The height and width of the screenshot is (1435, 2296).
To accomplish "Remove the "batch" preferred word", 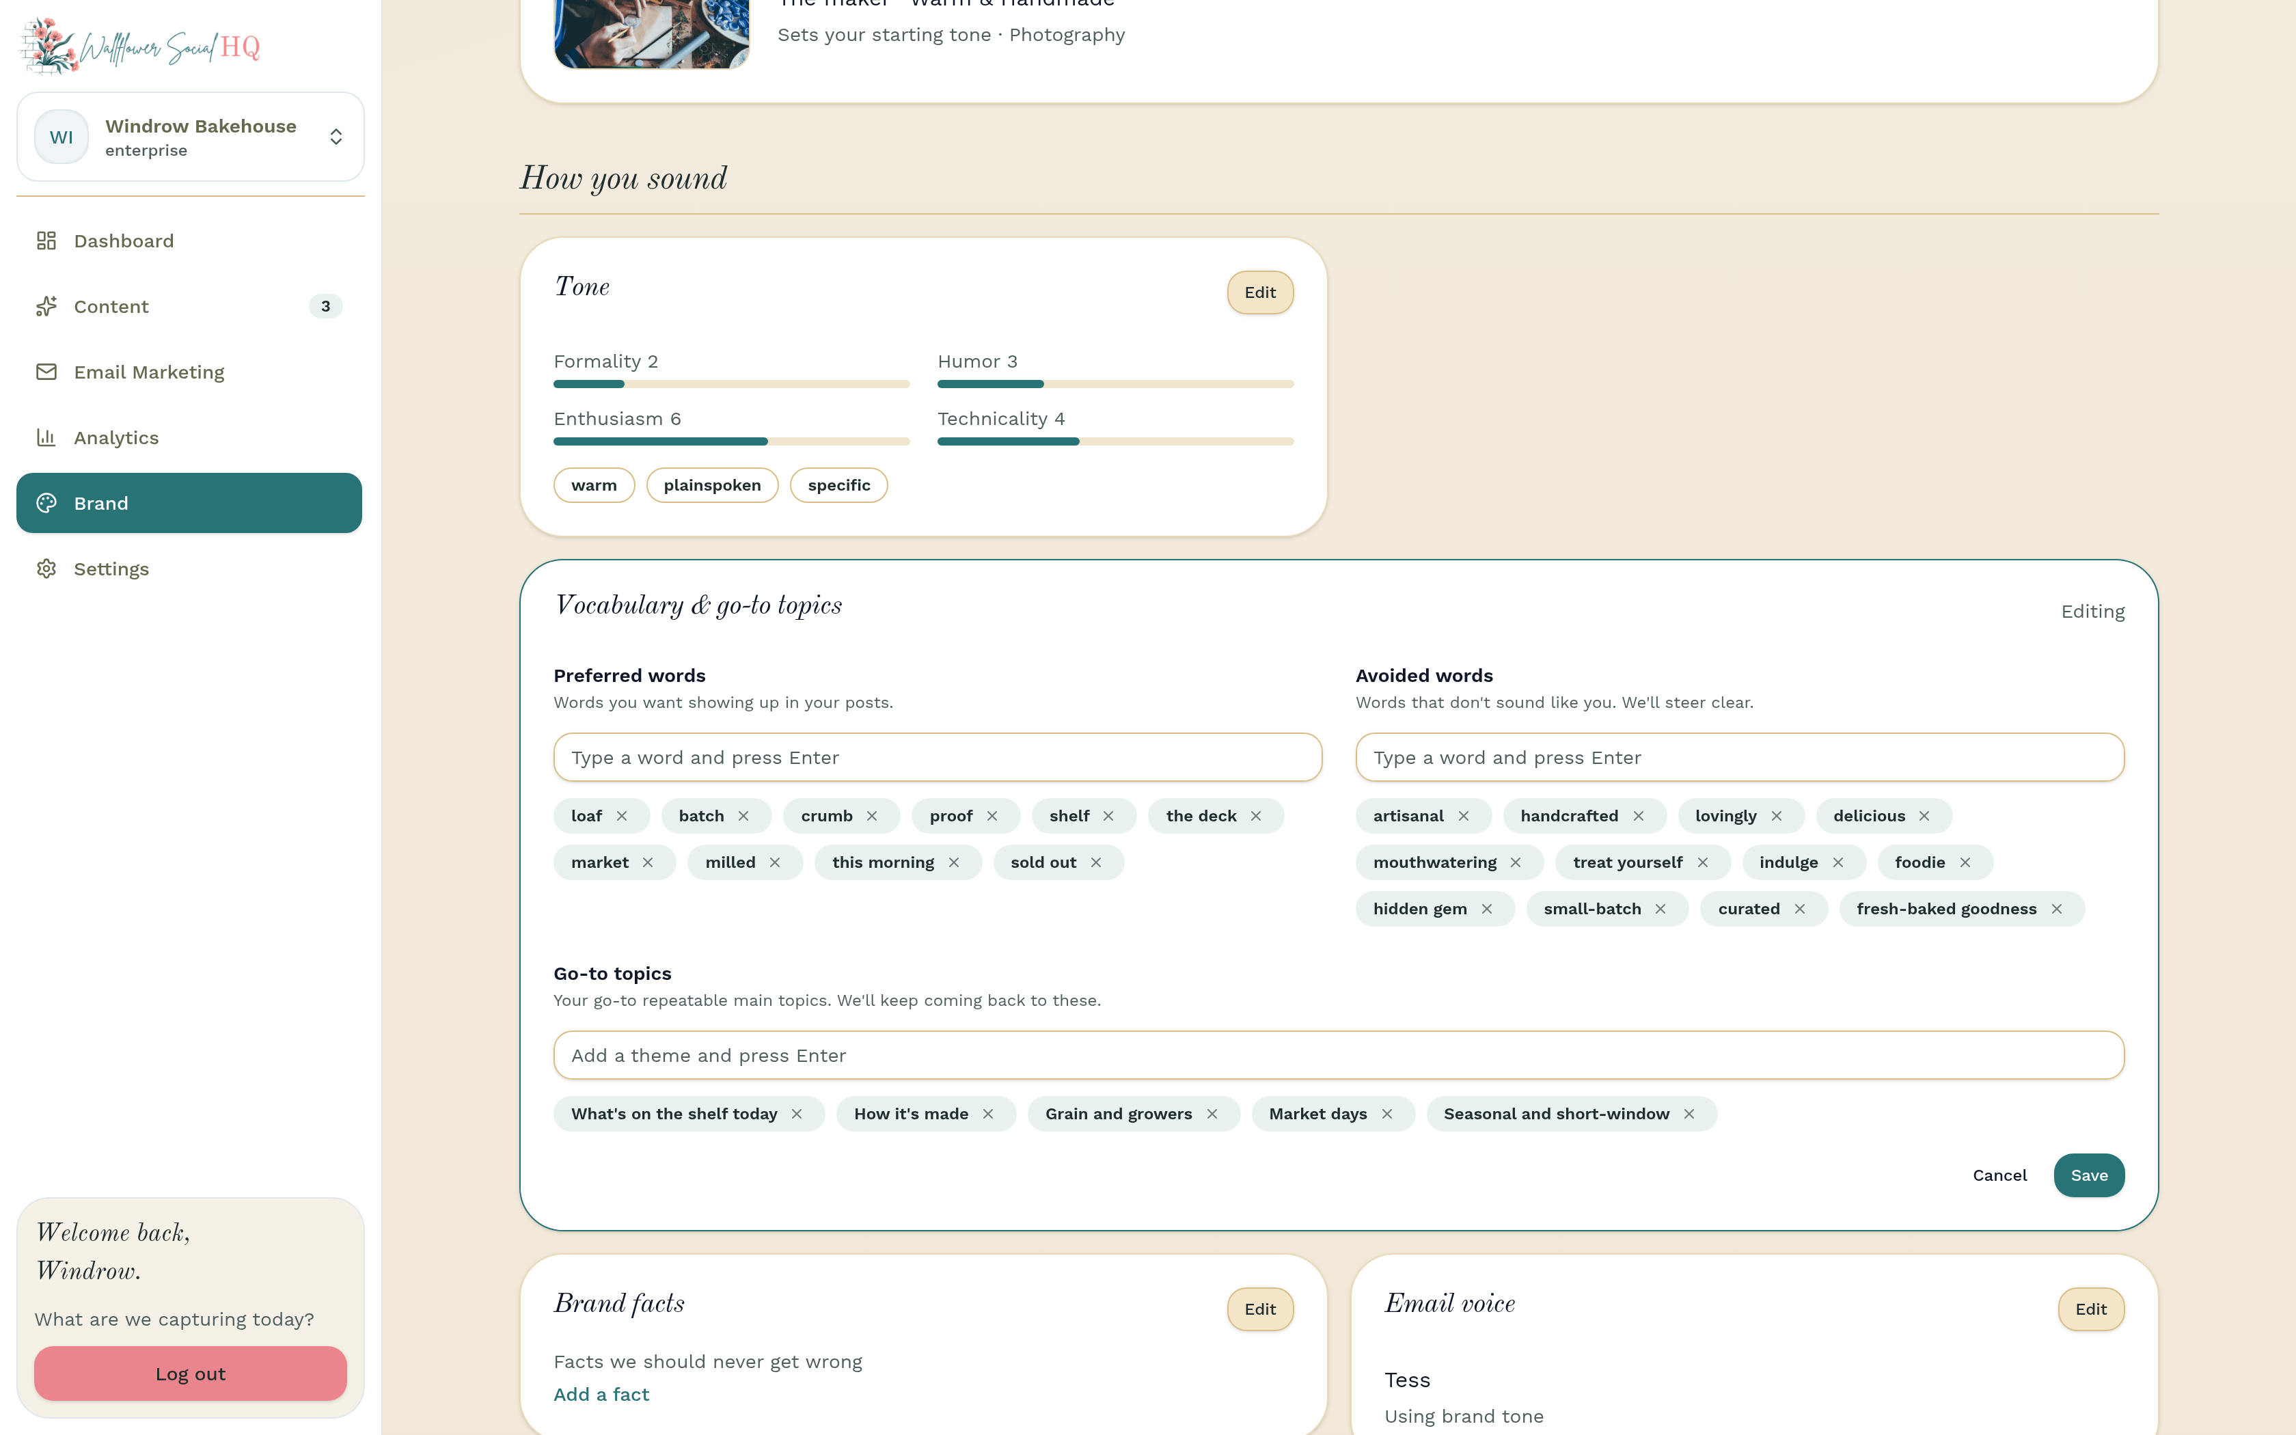I will coord(744,816).
